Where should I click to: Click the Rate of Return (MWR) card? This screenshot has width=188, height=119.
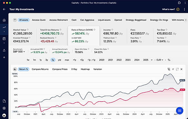coord(84,36)
